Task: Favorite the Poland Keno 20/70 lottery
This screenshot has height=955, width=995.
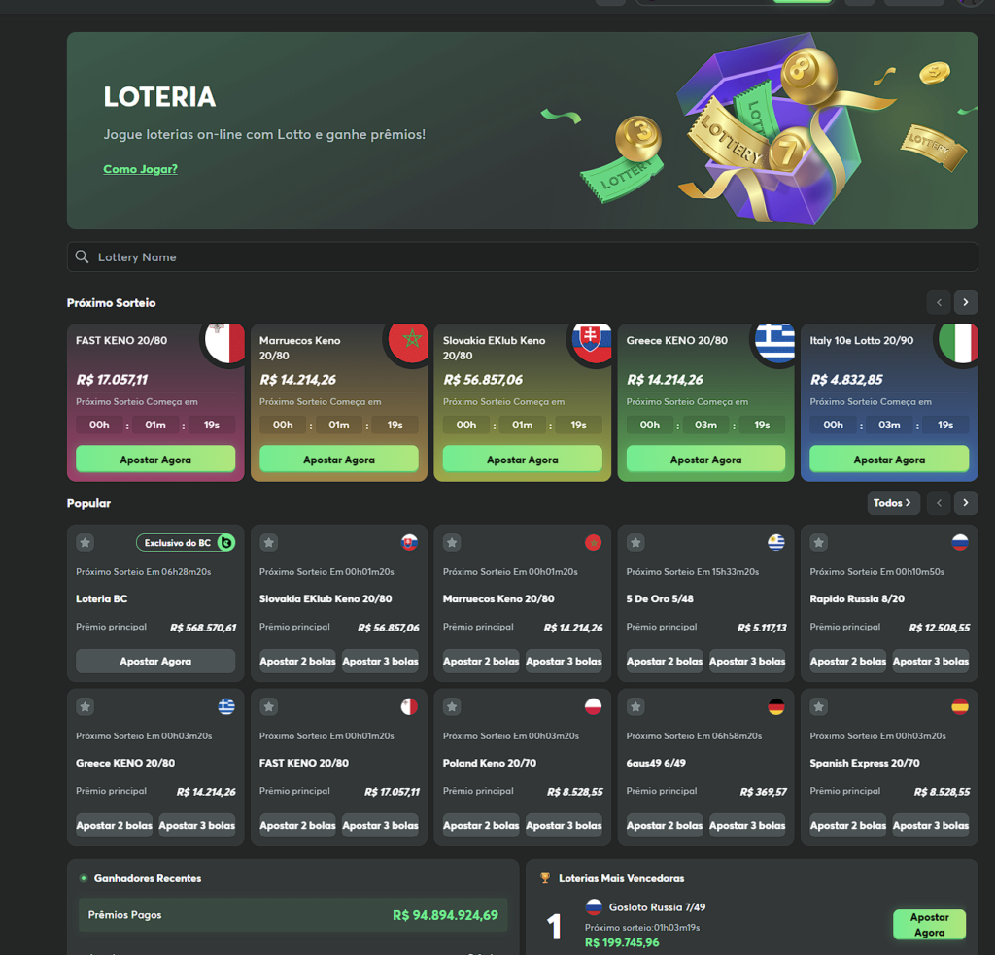Action: [x=452, y=706]
